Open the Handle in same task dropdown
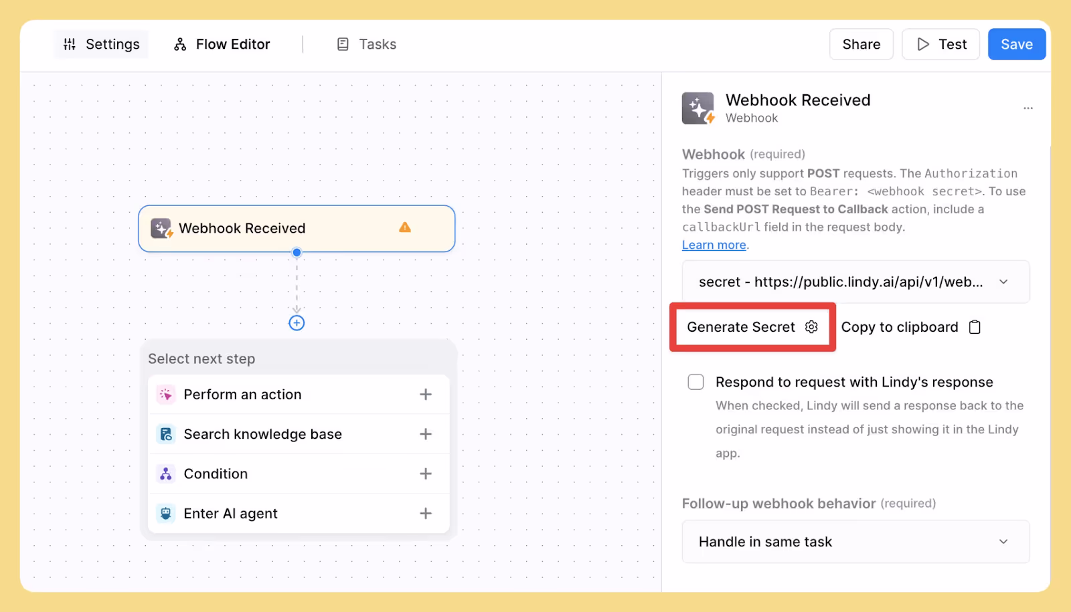1071x612 pixels. pyautogui.click(x=855, y=542)
